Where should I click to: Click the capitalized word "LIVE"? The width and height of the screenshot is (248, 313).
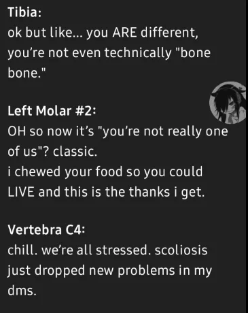point(21,192)
